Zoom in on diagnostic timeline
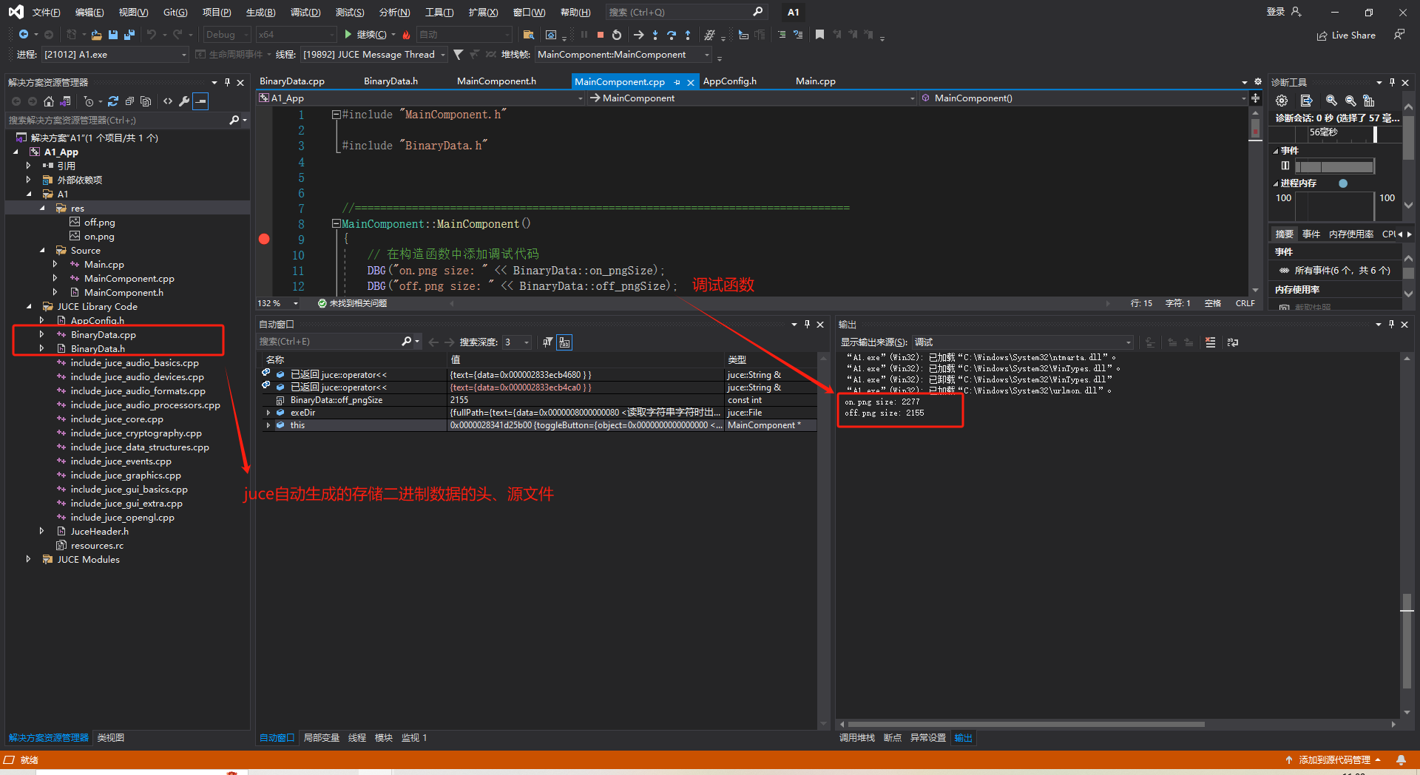 (1331, 101)
